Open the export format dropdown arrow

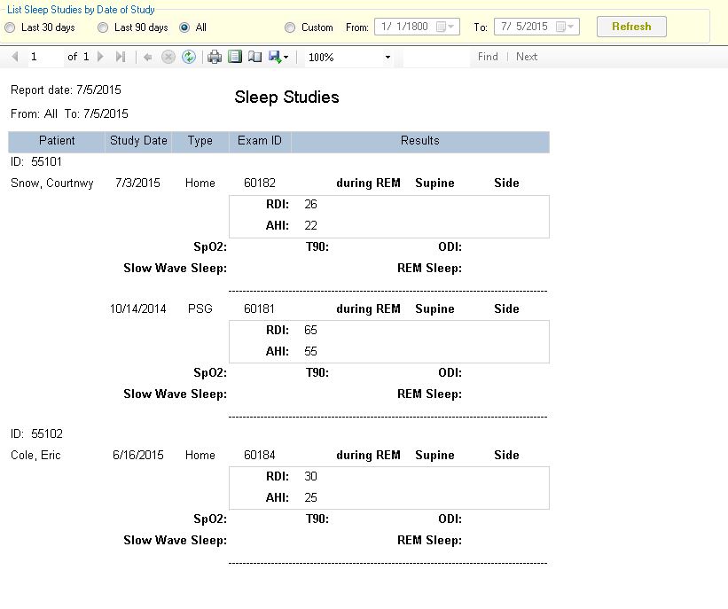coord(286,57)
